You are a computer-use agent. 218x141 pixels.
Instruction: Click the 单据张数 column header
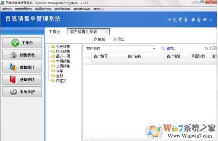coord(198,56)
